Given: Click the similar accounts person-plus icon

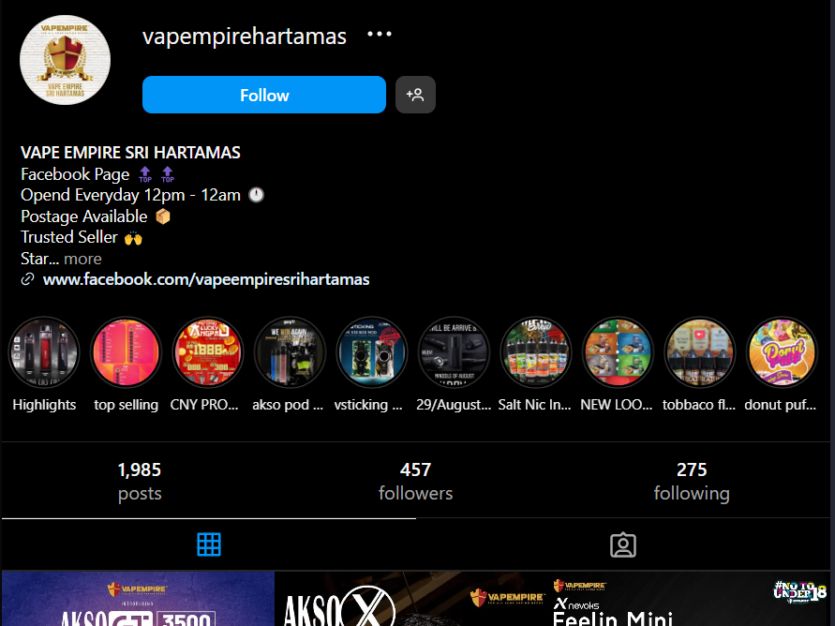Looking at the screenshot, I should click(415, 95).
